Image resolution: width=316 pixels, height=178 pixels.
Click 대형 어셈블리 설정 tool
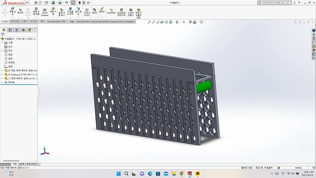tap(139, 13)
